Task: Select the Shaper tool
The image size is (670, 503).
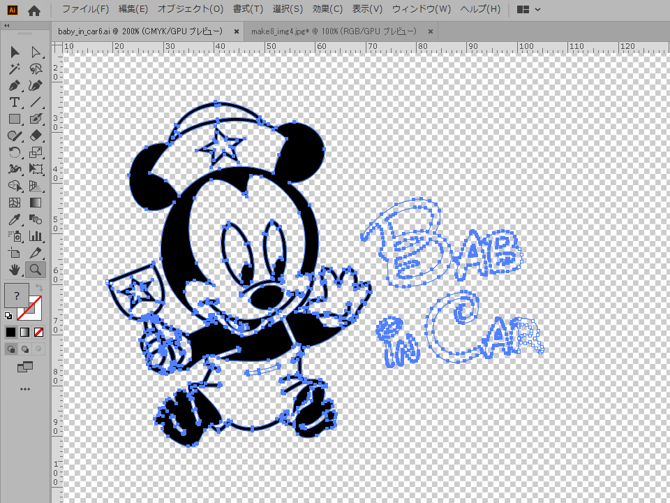Action: point(15,136)
